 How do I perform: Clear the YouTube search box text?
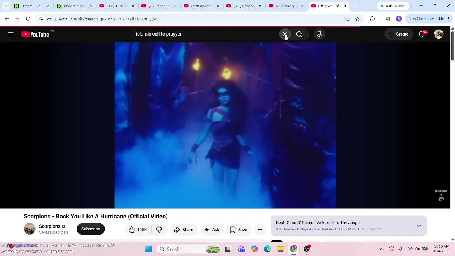pyautogui.click(x=285, y=34)
